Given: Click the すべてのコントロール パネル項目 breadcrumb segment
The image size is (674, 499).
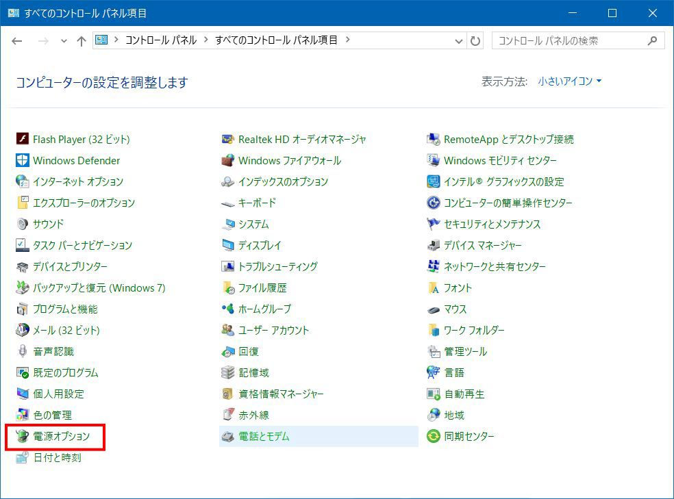Looking at the screenshot, I should tap(276, 40).
